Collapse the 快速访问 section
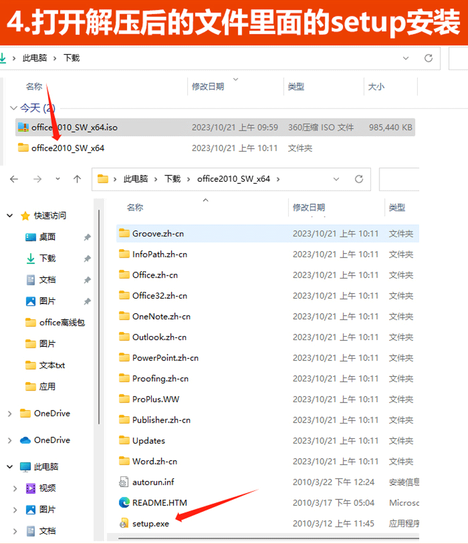Viewport: 468px width, 544px height. tap(10, 216)
